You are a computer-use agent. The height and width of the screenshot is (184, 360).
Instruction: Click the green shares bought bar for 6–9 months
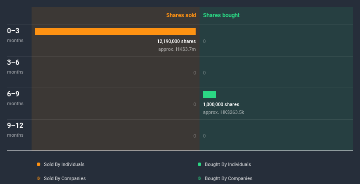210,95
